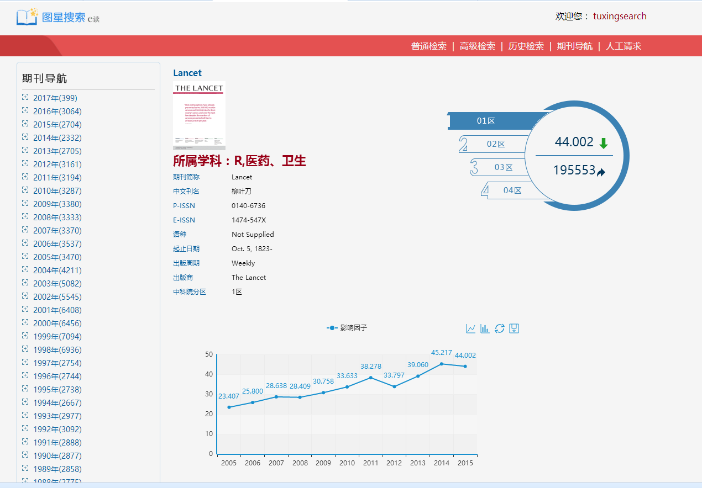Click the 2015 data point labeled 44.002

[x=465, y=367]
